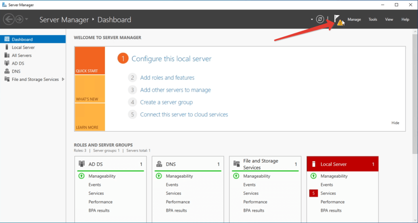Expand File and Storage Services arrow
Viewport: 418px width, 223px height.
click(63, 79)
